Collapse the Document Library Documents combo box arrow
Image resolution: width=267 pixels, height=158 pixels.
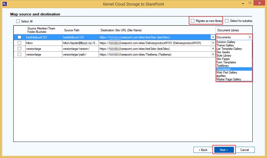pos(250,37)
